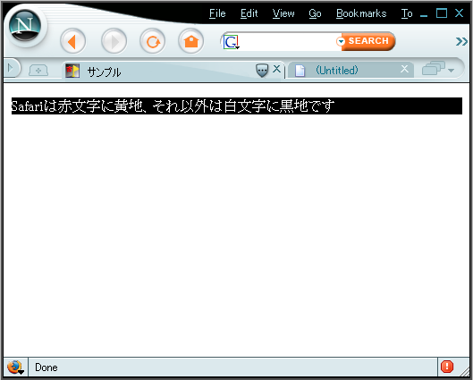This screenshot has height=380, width=473.
Task: Open the Bookmarks menu
Action: pyautogui.click(x=361, y=13)
